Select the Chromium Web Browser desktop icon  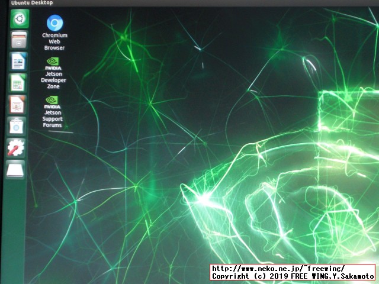click(54, 23)
